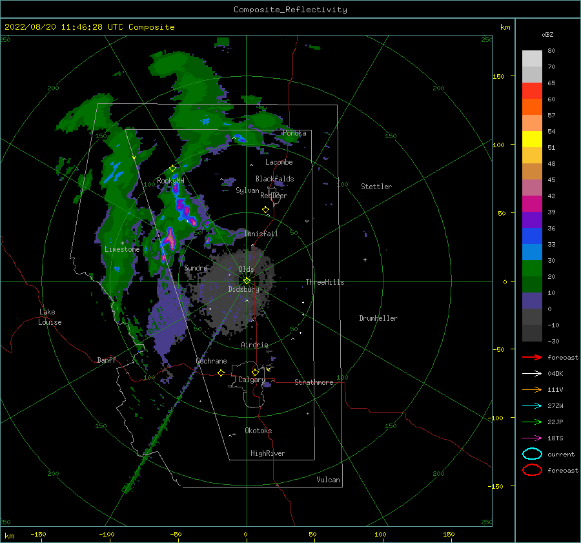Click the current legend text
This screenshot has width=581, height=543.
[561, 455]
